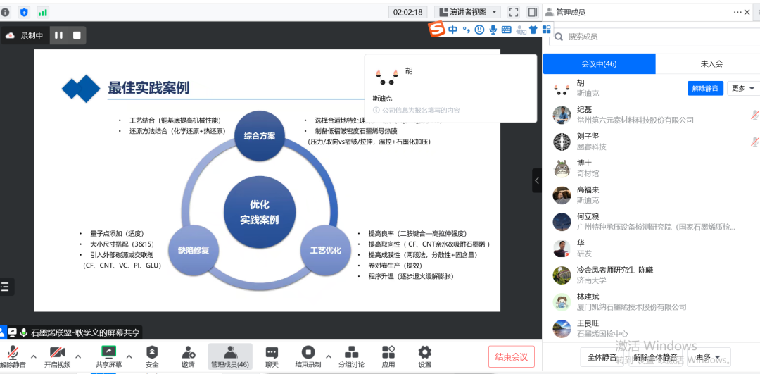Image resolution: width=760 pixels, height=374 pixels.
Task: Close the 管理成员 panel
Action: click(747, 12)
